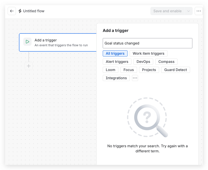
Task: Select the DevOps trigger category
Action: (143, 62)
